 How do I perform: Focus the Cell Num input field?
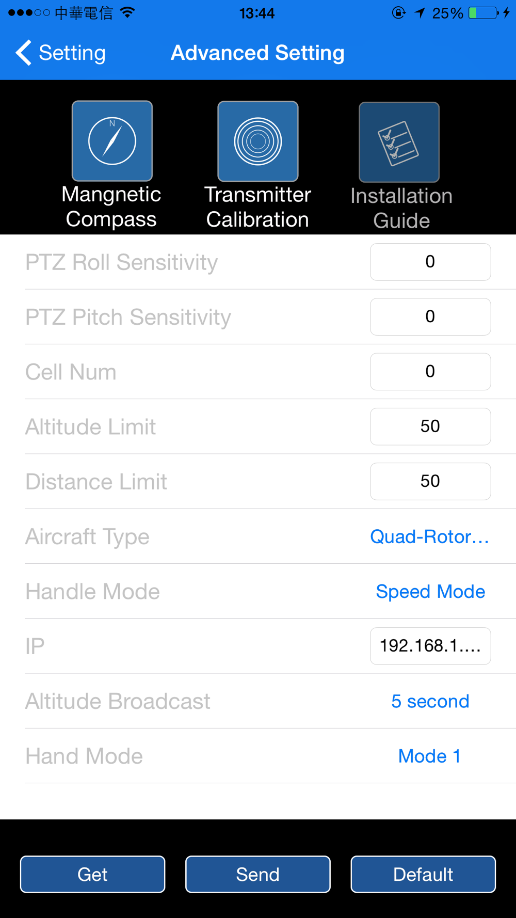(x=430, y=371)
